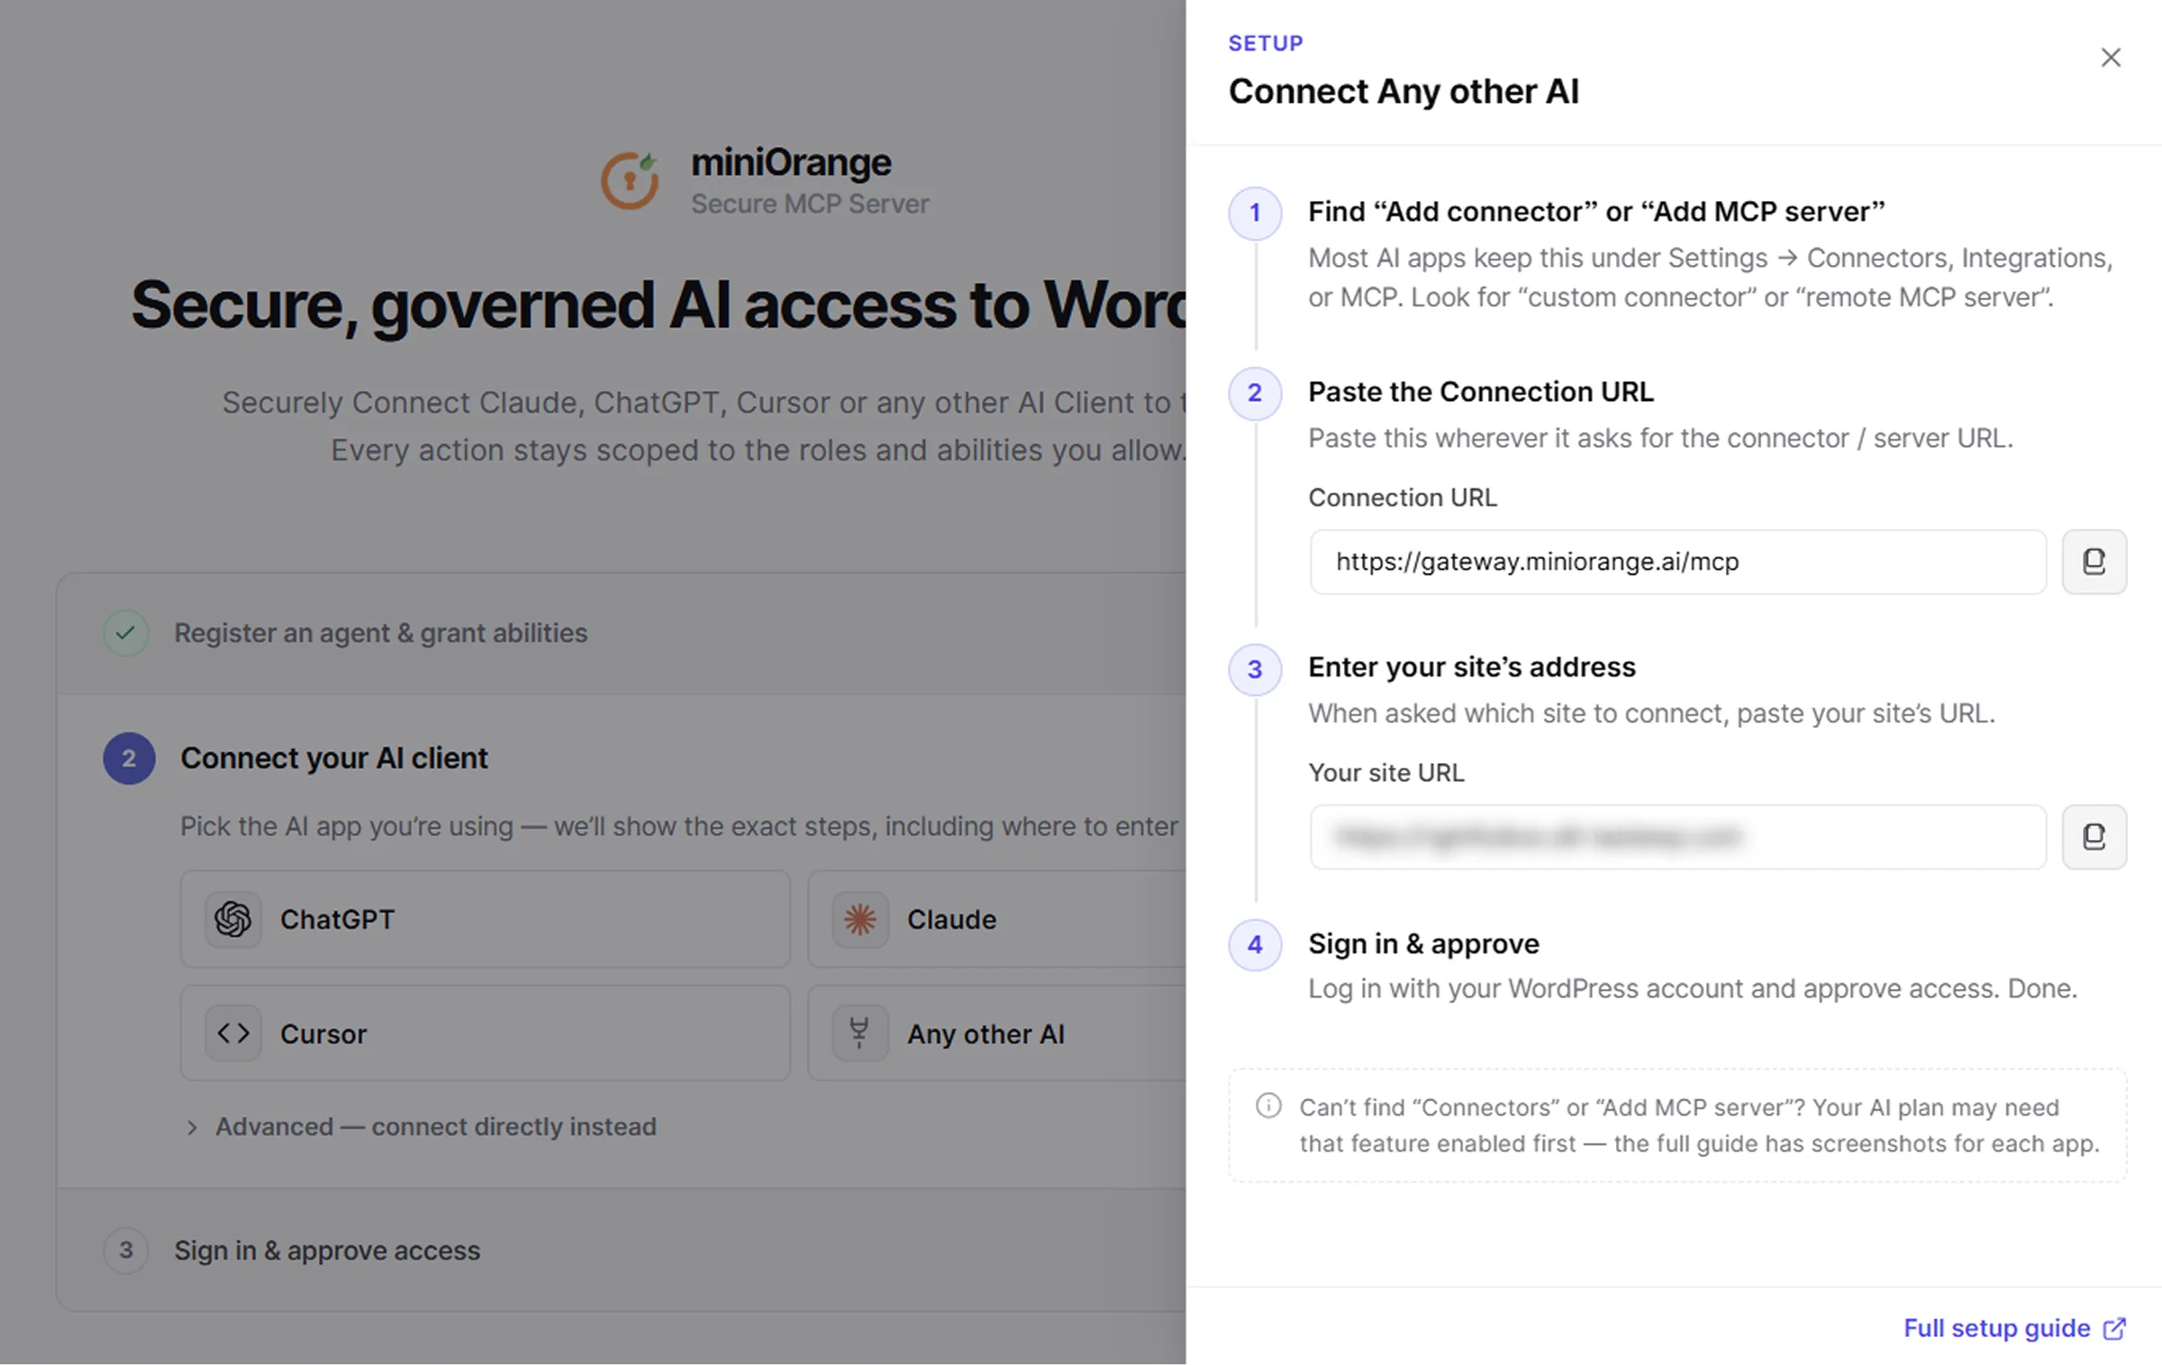Click the 'Sign in & approve' step heading

pyautogui.click(x=1423, y=943)
